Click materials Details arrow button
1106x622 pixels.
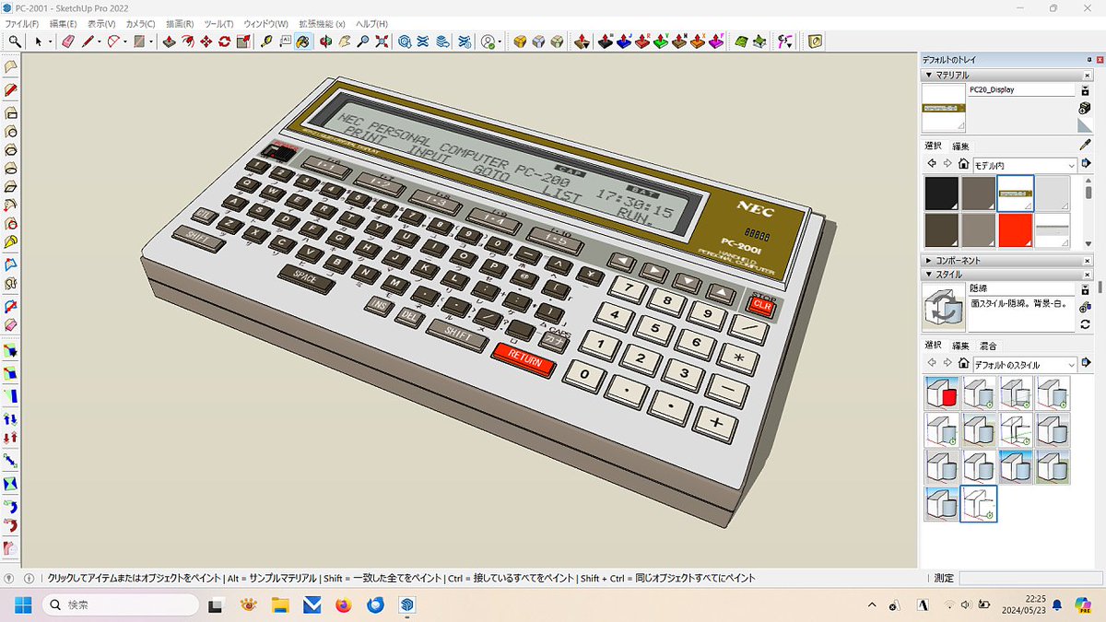pyautogui.click(x=1086, y=164)
